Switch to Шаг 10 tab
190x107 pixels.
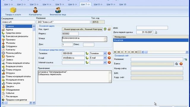point(123,4)
